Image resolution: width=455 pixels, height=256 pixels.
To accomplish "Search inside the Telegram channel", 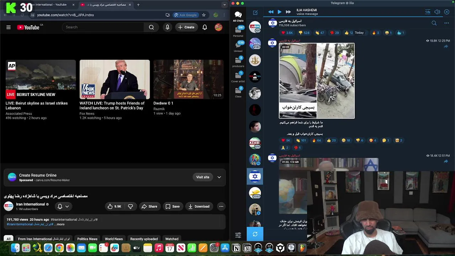I will pos(434,23).
